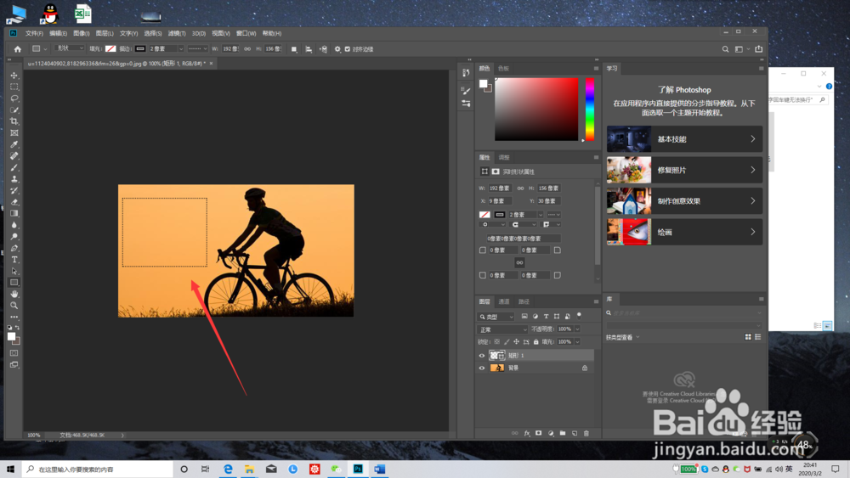Open the 不透明度 opacity dropdown arrow
Screen dimensions: 850x478
(577, 329)
